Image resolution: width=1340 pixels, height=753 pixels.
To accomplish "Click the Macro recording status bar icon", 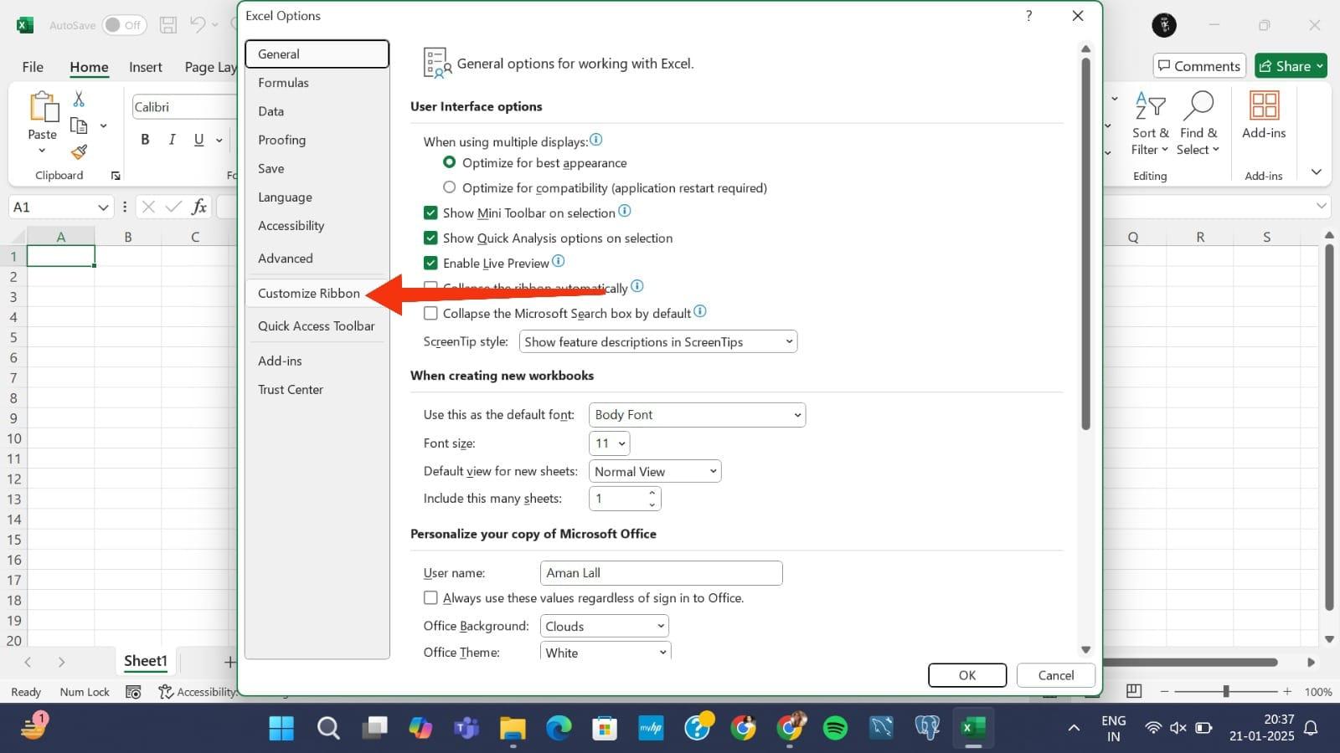I will click(x=133, y=692).
